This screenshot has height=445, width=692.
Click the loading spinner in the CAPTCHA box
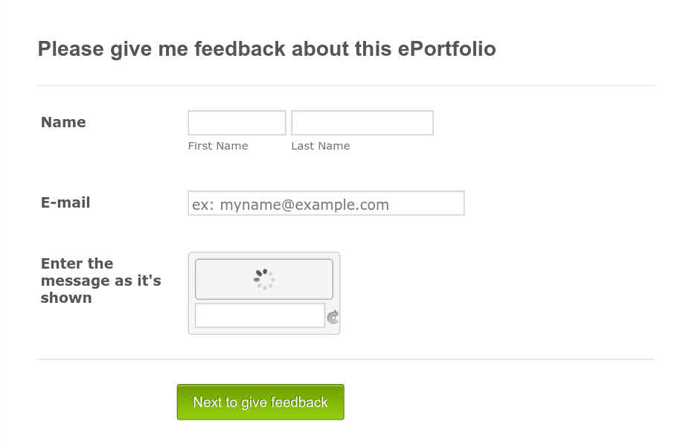(263, 278)
